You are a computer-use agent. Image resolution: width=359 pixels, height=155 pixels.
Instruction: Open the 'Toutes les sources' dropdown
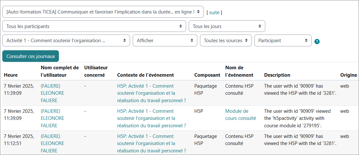coord(226,41)
